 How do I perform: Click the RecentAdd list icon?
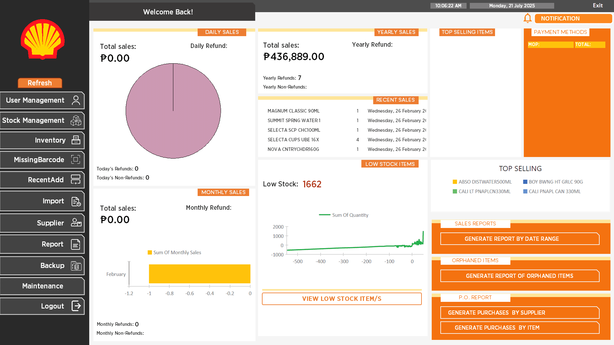tap(76, 180)
